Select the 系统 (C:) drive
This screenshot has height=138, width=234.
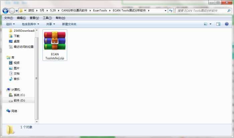(17, 95)
